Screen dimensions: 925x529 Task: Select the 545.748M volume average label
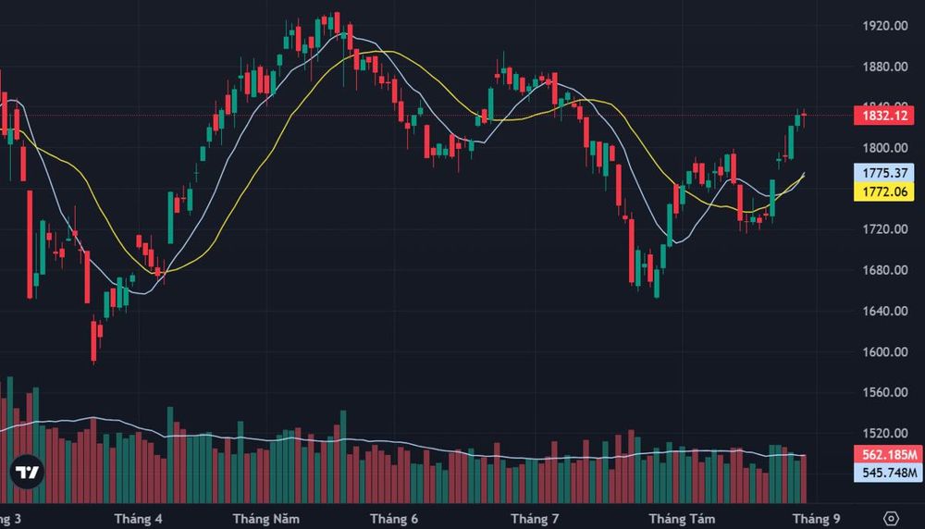888,473
